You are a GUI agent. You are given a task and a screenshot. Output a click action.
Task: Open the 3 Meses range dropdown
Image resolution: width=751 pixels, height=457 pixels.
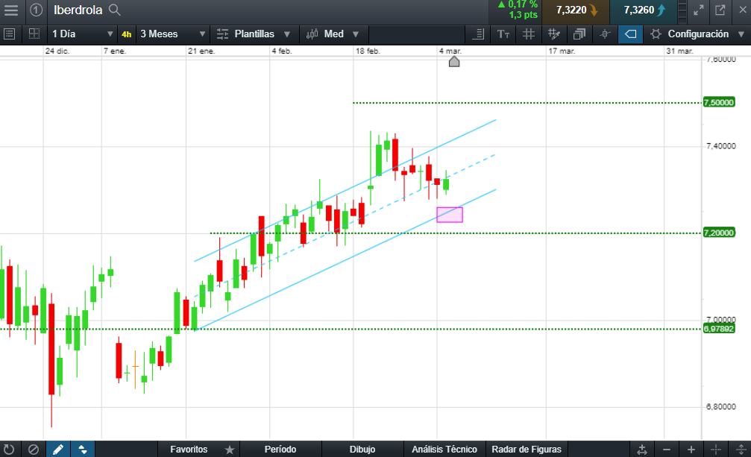pos(172,34)
